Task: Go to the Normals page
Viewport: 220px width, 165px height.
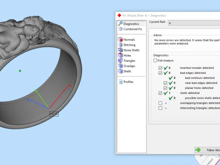Action: 129,39
